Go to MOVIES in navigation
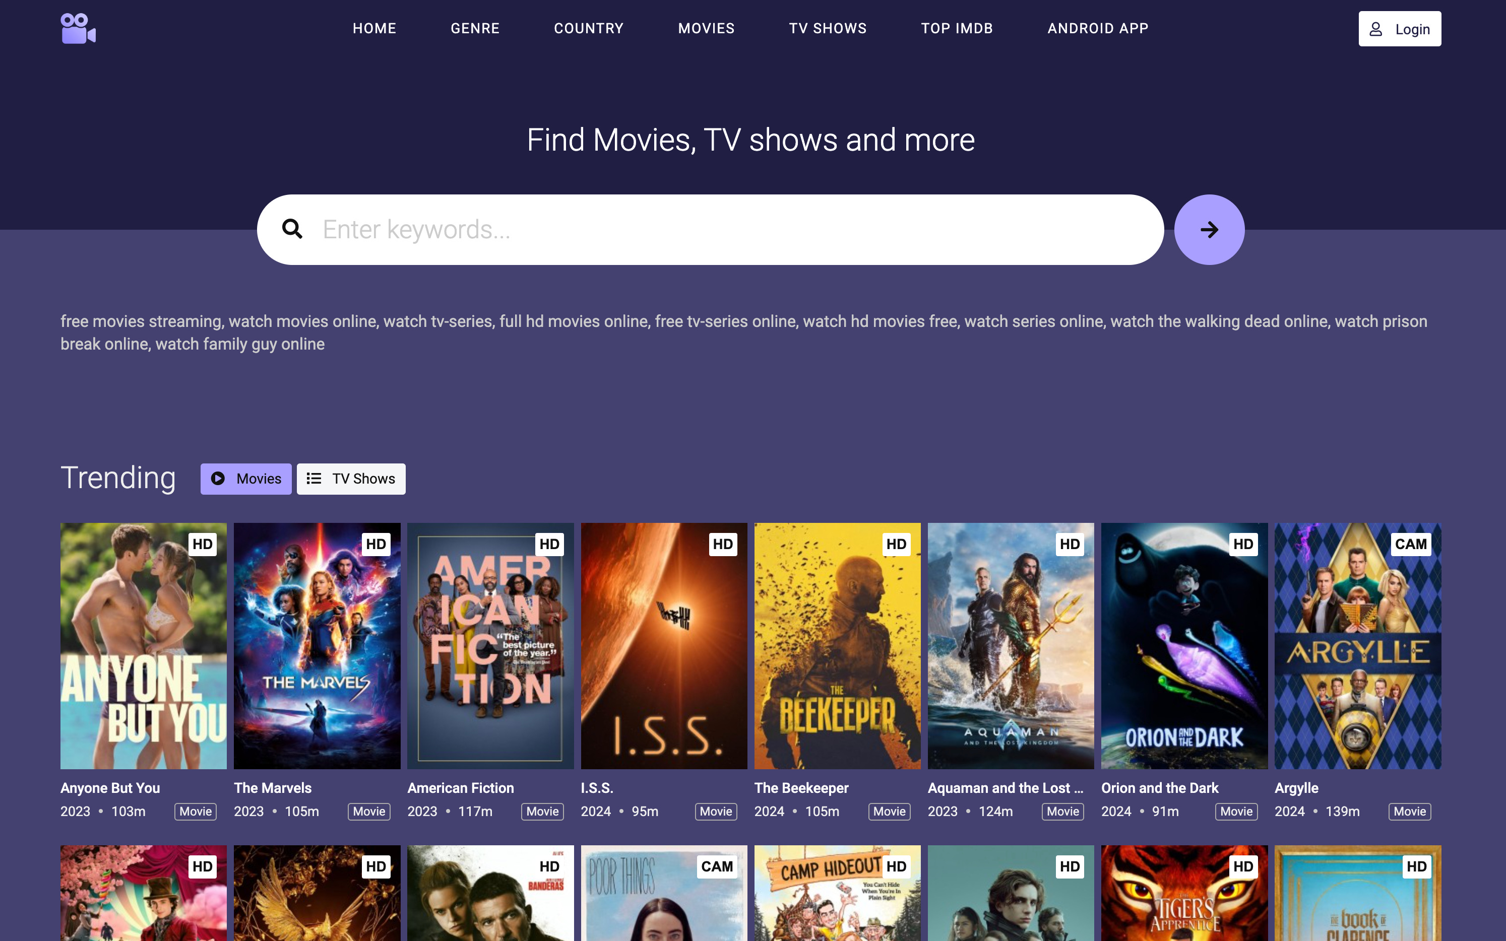Image resolution: width=1506 pixels, height=941 pixels. 707,29
